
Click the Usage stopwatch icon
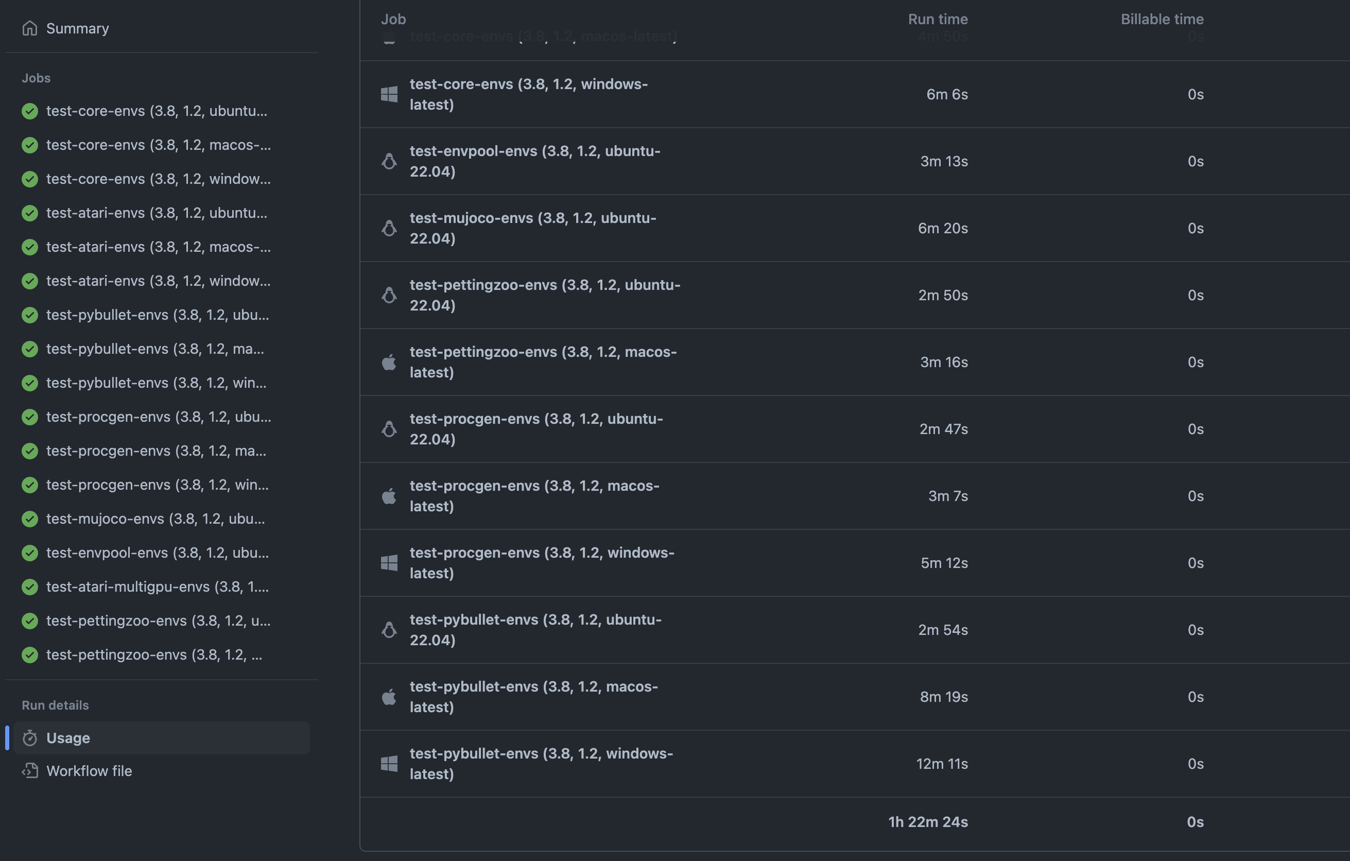(30, 738)
